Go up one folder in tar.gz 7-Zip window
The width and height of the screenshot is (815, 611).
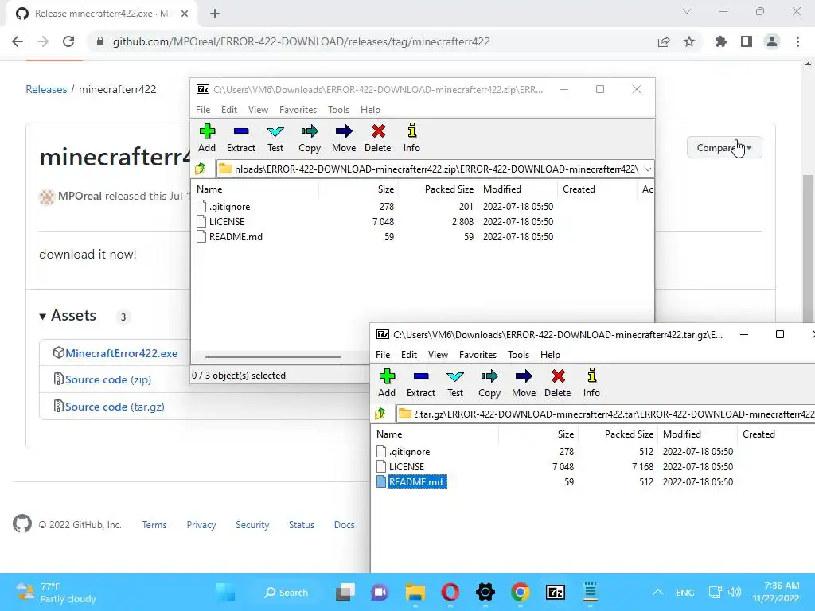coord(380,414)
